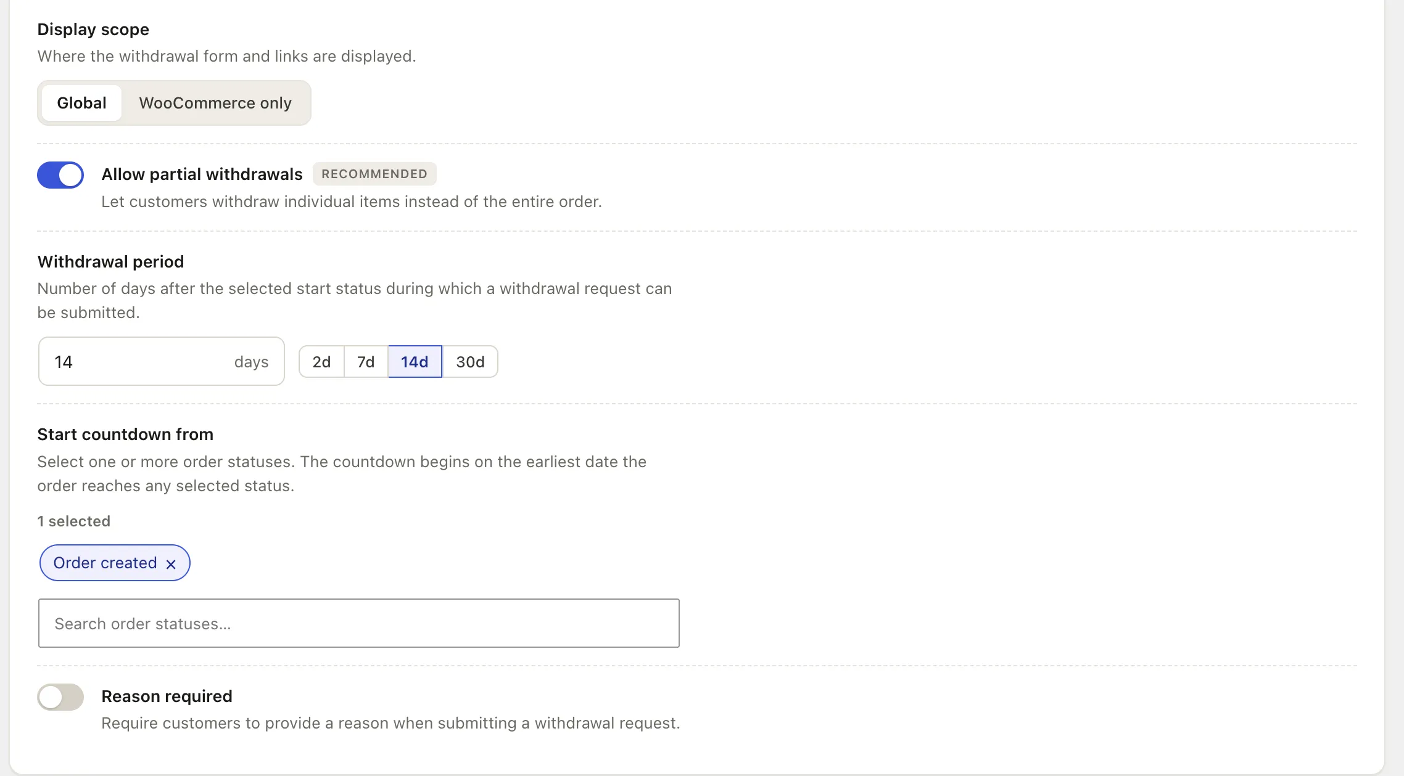Focus the withdrawal period days number field

coord(161,361)
